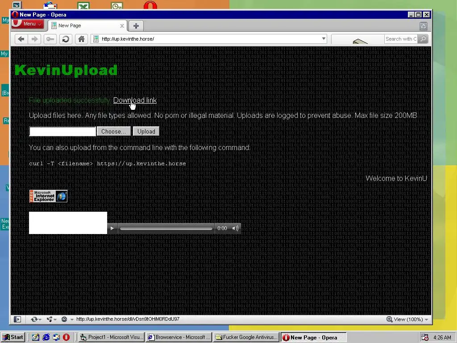Switch to Browservice - Microsoft taskbar item
457x343 pixels.
[x=179, y=338]
